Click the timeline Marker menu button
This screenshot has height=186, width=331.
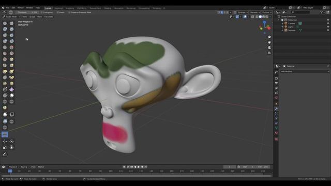tap(41, 167)
